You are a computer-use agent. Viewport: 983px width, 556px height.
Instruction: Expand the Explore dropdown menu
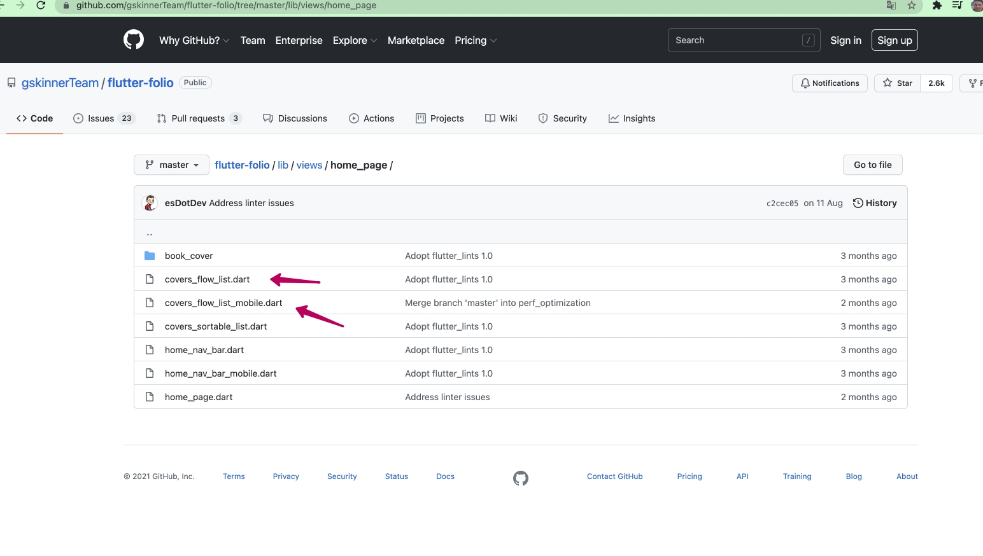click(x=355, y=40)
